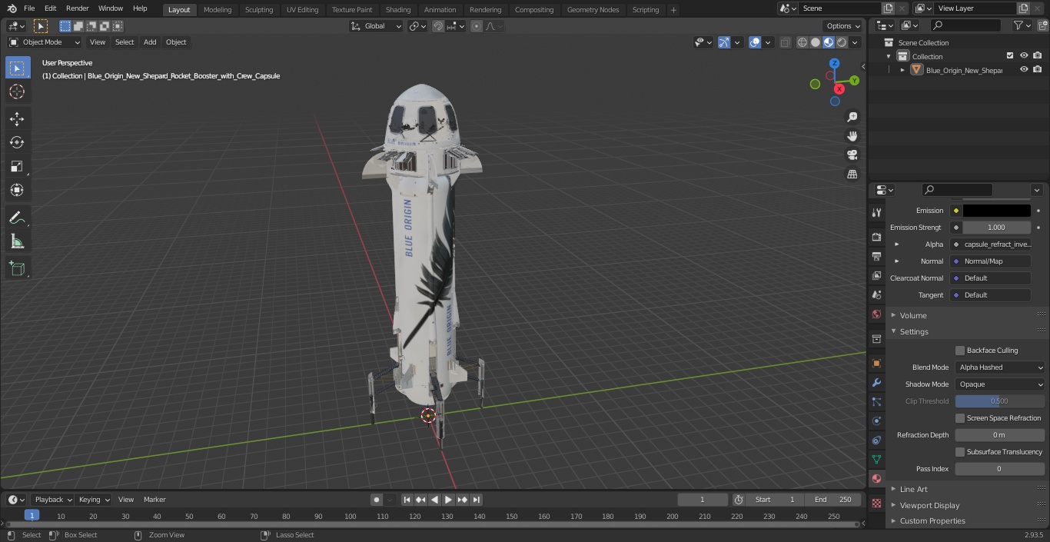Expand the Volume panel
The image size is (1050, 542).
click(913, 315)
